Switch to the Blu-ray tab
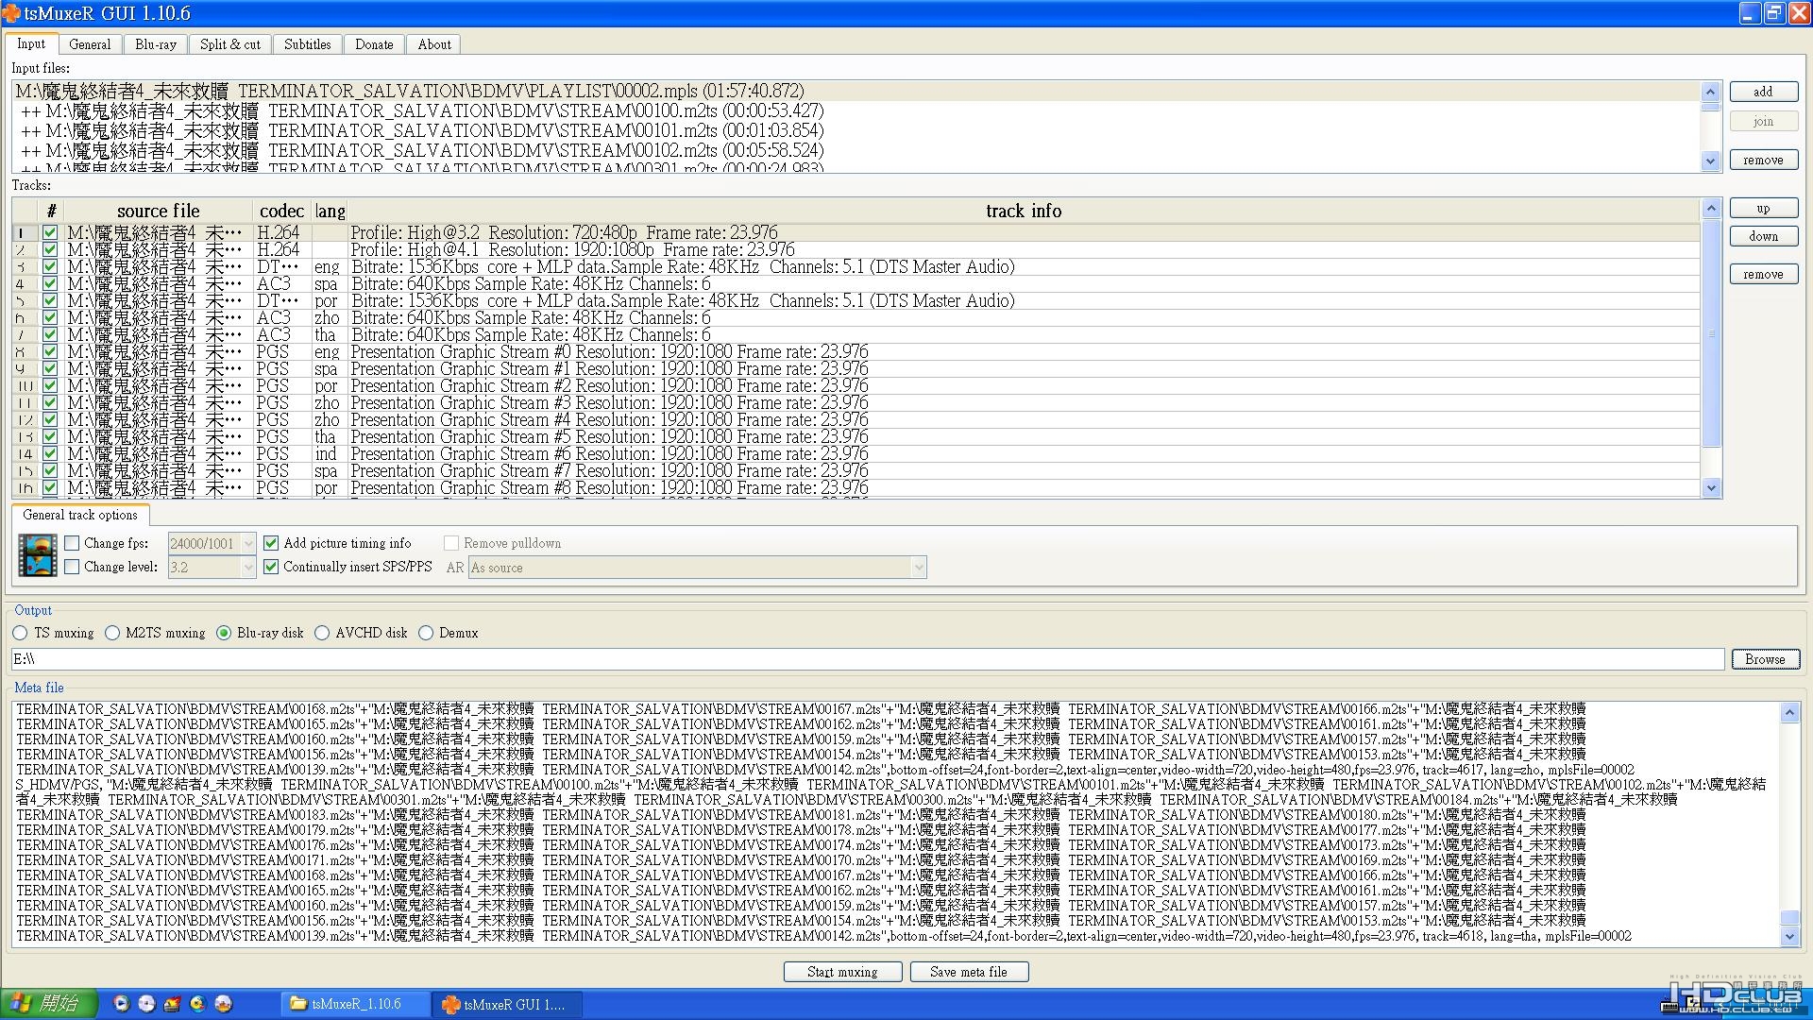This screenshot has width=1813, height=1020. (156, 44)
